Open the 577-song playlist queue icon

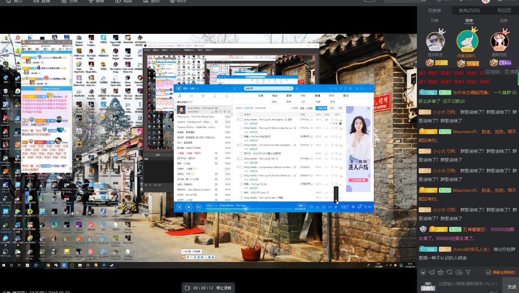pyautogui.click(x=368, y=207)
